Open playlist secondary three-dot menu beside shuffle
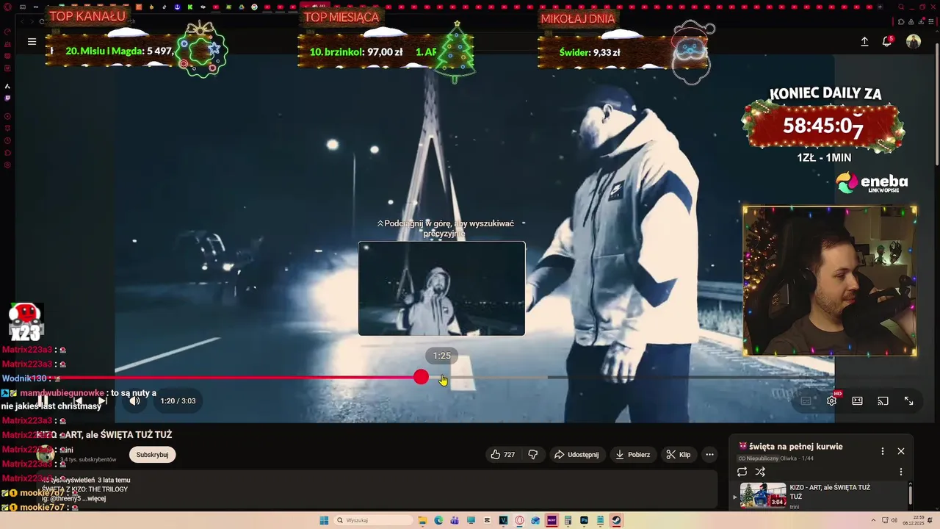Viewport: 940px width, 529px height. click(901, 472)
